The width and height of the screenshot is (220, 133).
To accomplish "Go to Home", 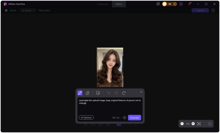I will [x=10, y=10].
